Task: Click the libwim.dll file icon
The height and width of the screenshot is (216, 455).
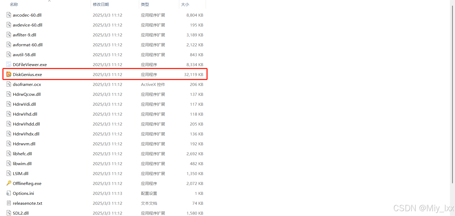Action: click(x=9, y=164)
